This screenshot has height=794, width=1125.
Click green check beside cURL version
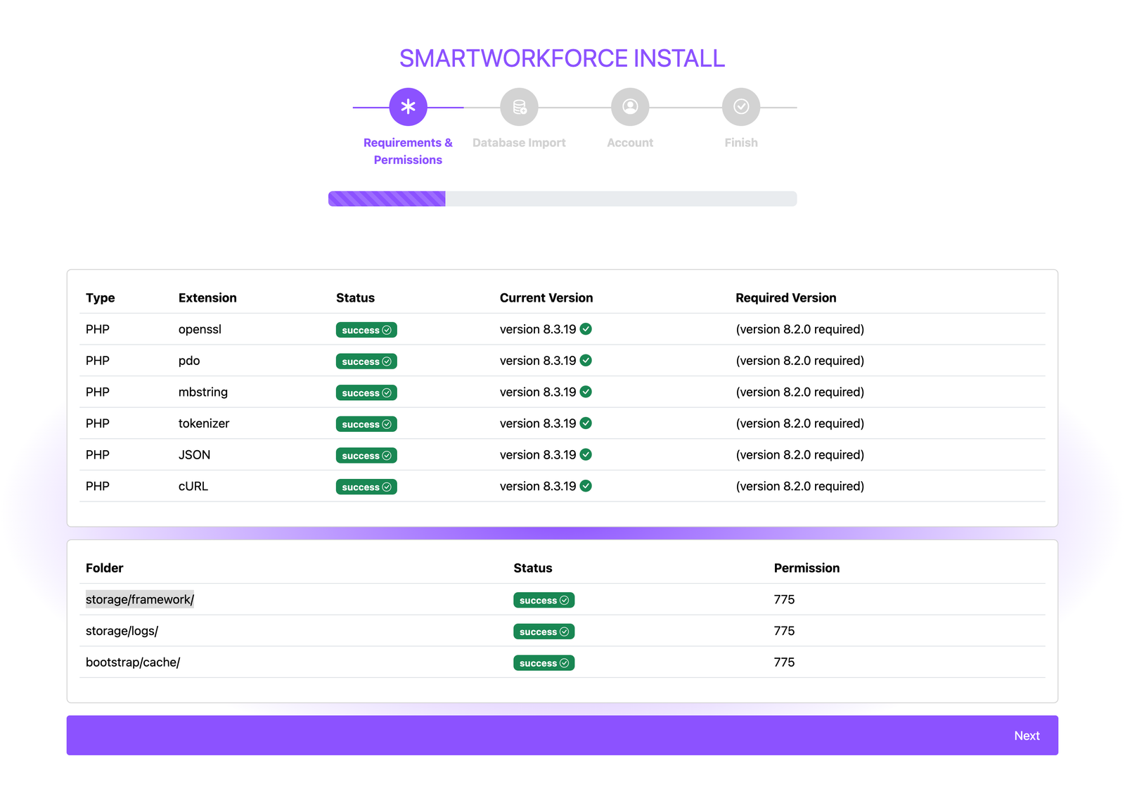pyautogui.click(x=586, y=486)
